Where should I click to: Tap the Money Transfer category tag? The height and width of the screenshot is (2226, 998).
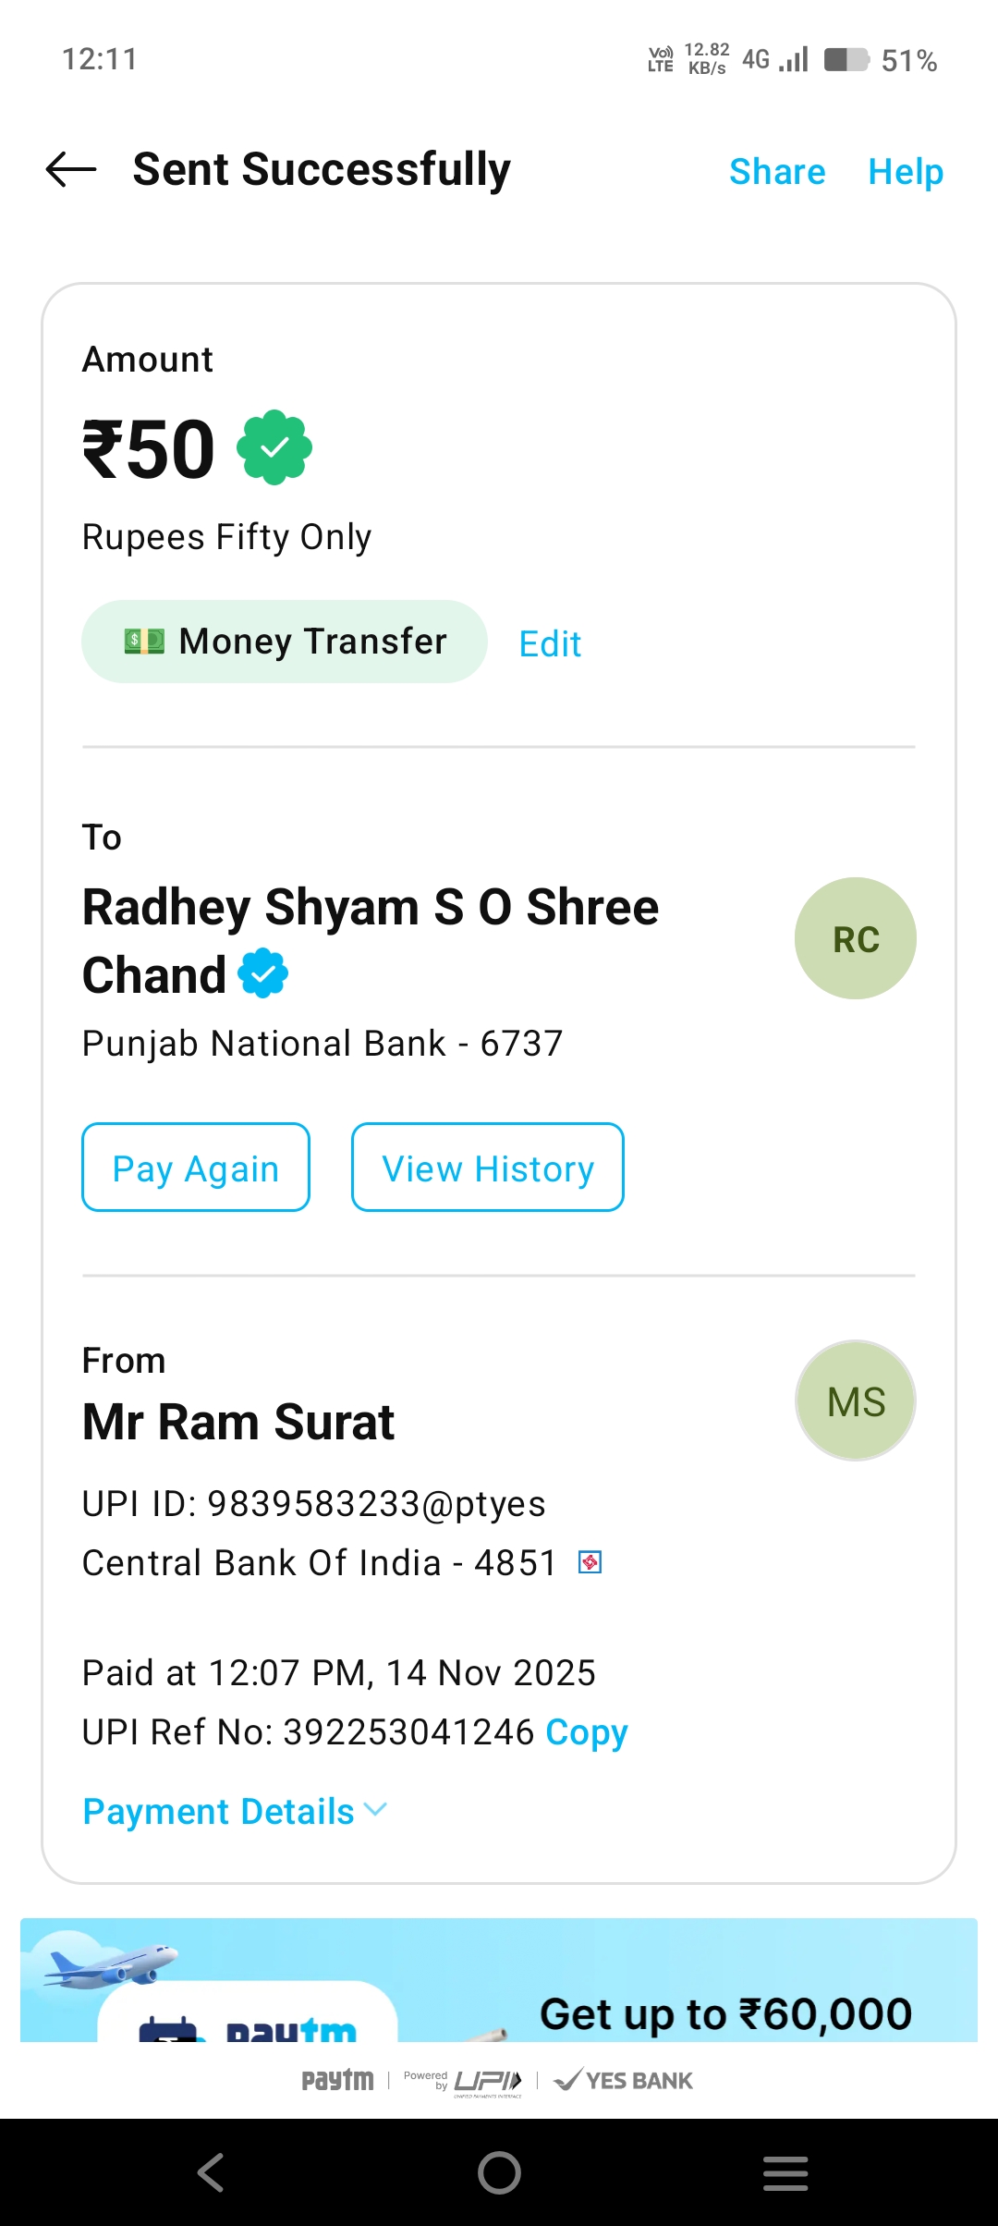[x=285, y=642]
